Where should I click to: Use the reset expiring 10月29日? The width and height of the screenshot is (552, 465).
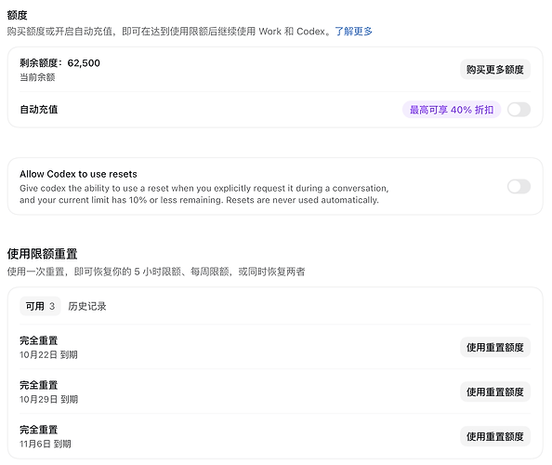[495, 392]
